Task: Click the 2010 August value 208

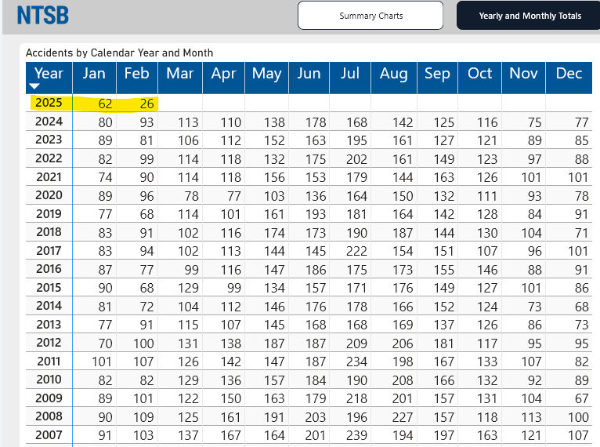Action: 402,380
